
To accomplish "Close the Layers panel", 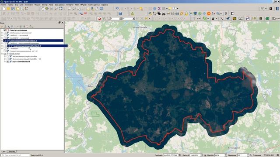I will (x=62, y=23).
